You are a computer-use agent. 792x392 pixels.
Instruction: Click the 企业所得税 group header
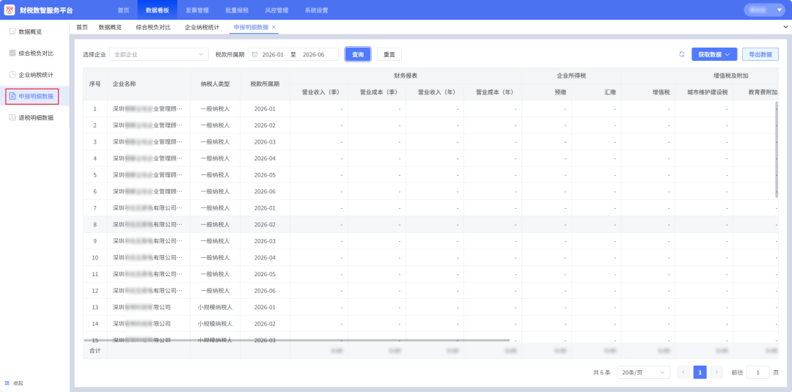pyautogui.click(x=571, y=75)
